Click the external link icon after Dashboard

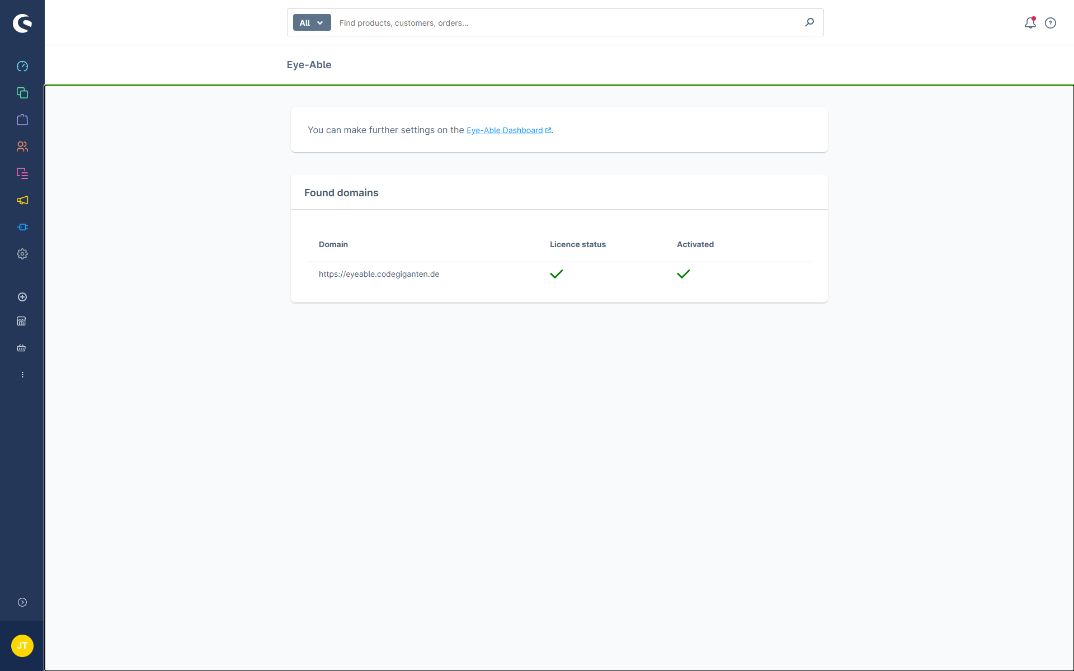548,130
